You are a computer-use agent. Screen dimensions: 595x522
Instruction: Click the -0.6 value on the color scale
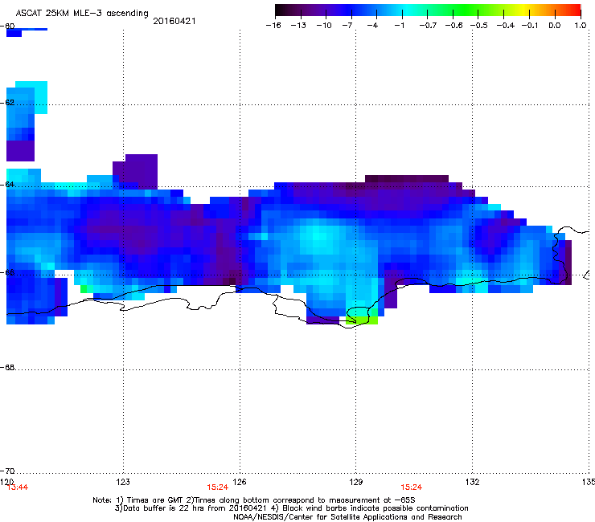click(x=453, y=26)
